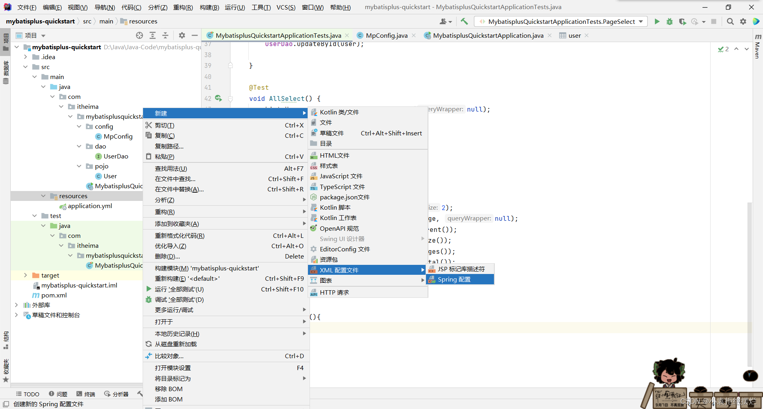Click 比较对象... in the context menu
Screen dimensions: 763x409
pyautogui.click(x=226, y=356)
